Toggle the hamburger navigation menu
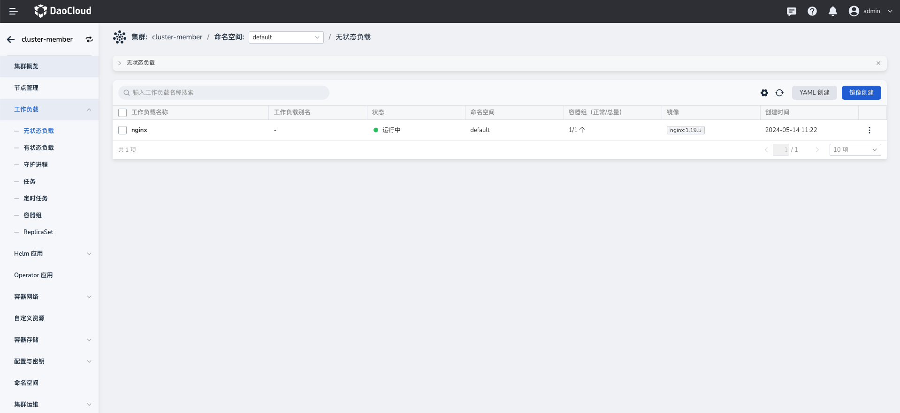 (x=13, y=11)
